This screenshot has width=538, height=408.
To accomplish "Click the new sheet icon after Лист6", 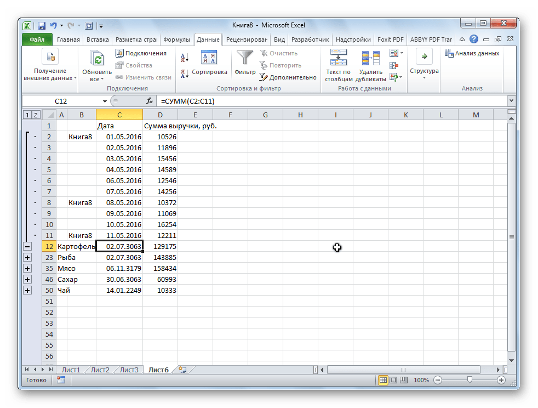I will (x=182, y=370).
